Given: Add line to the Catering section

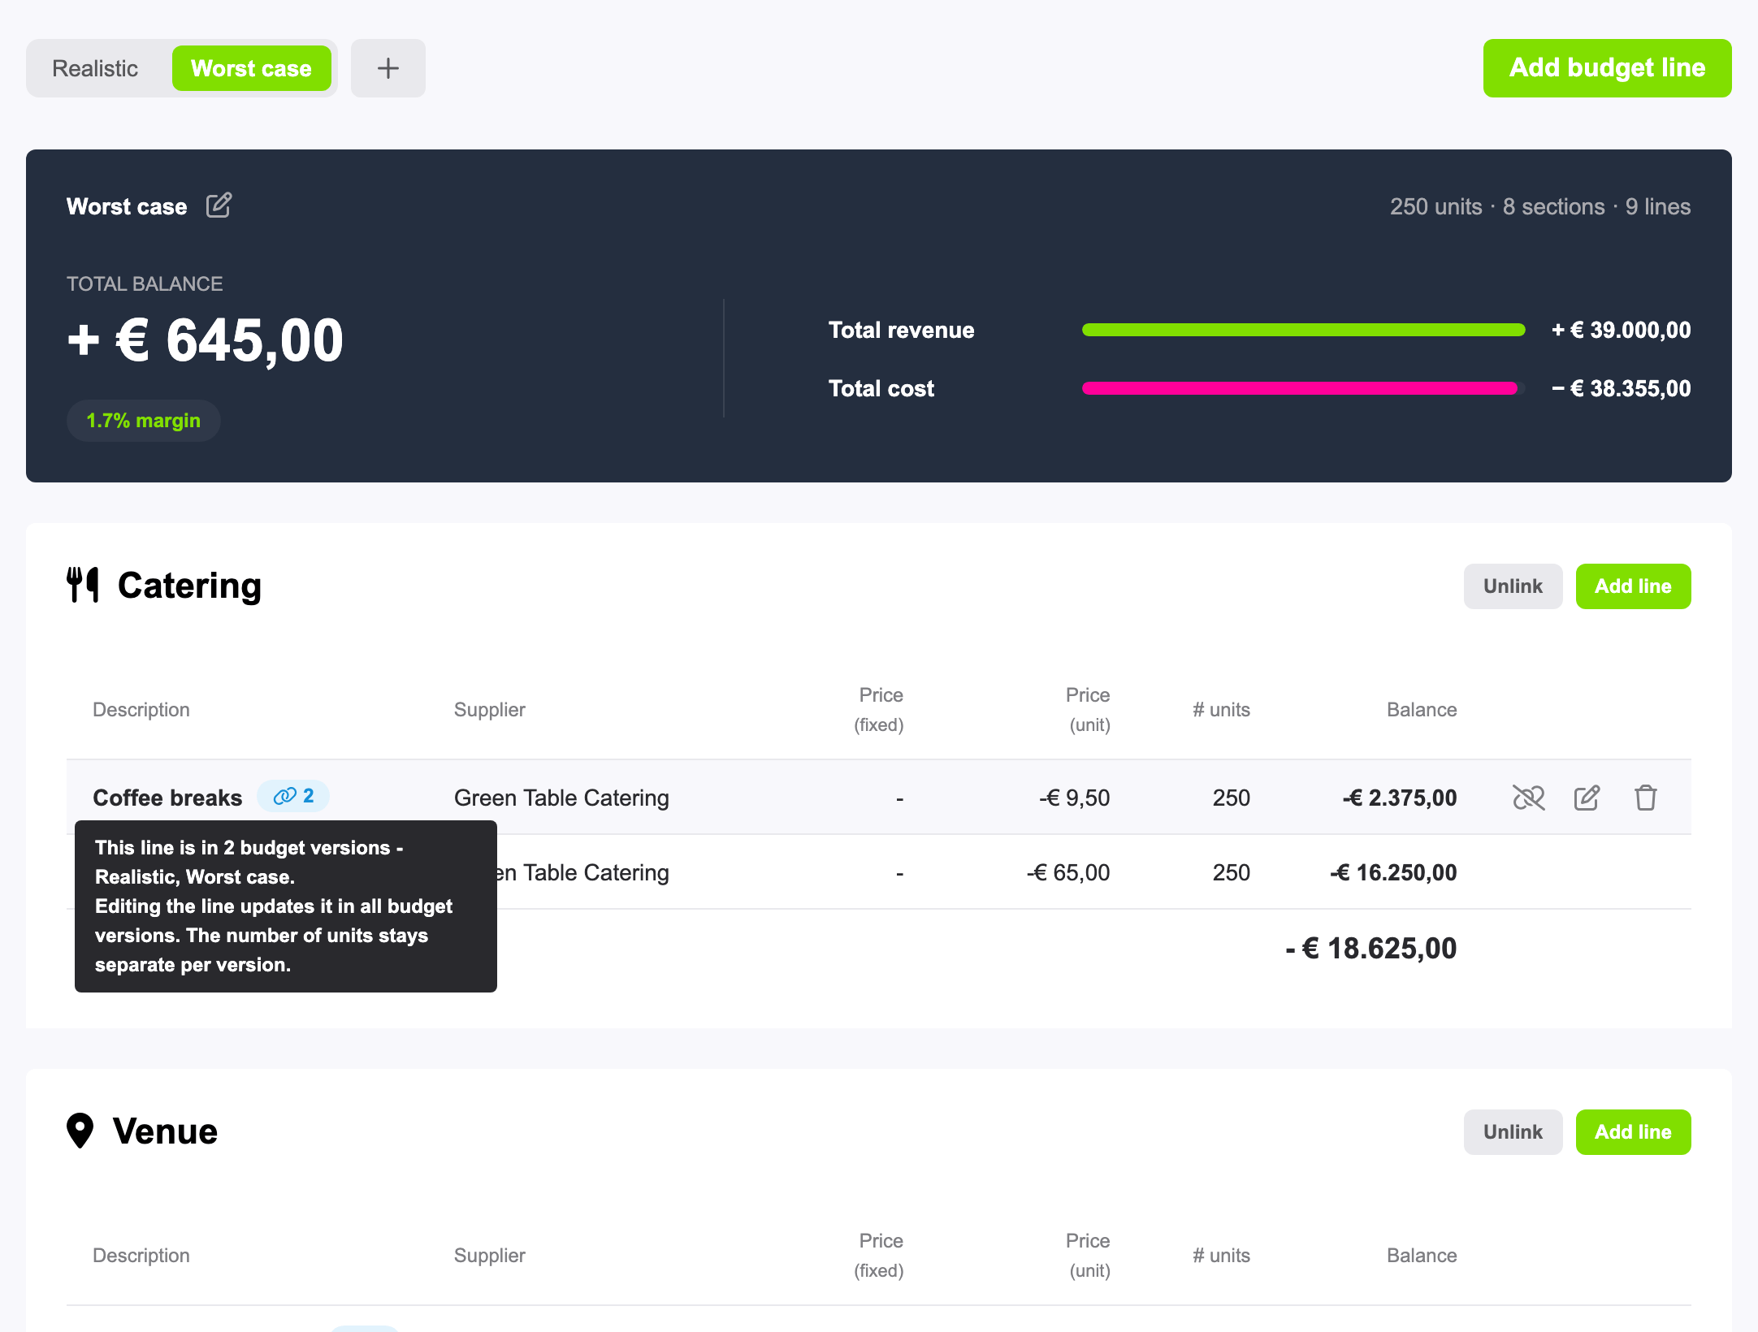Looking at the screenshot, I should click(x=1633, y=586).
